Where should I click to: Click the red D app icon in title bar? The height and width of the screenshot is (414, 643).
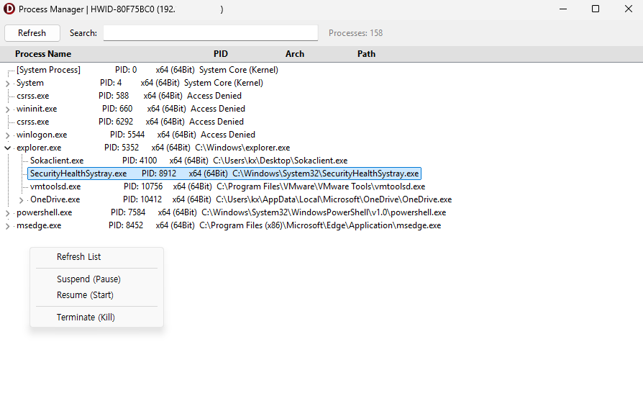(9, 9)
